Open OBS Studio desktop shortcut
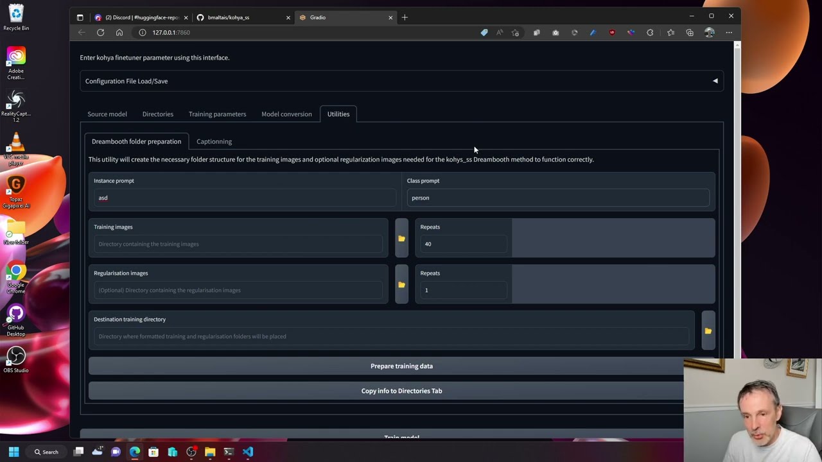The width and height of the screenshot is (822, 462). click(16, 359)
